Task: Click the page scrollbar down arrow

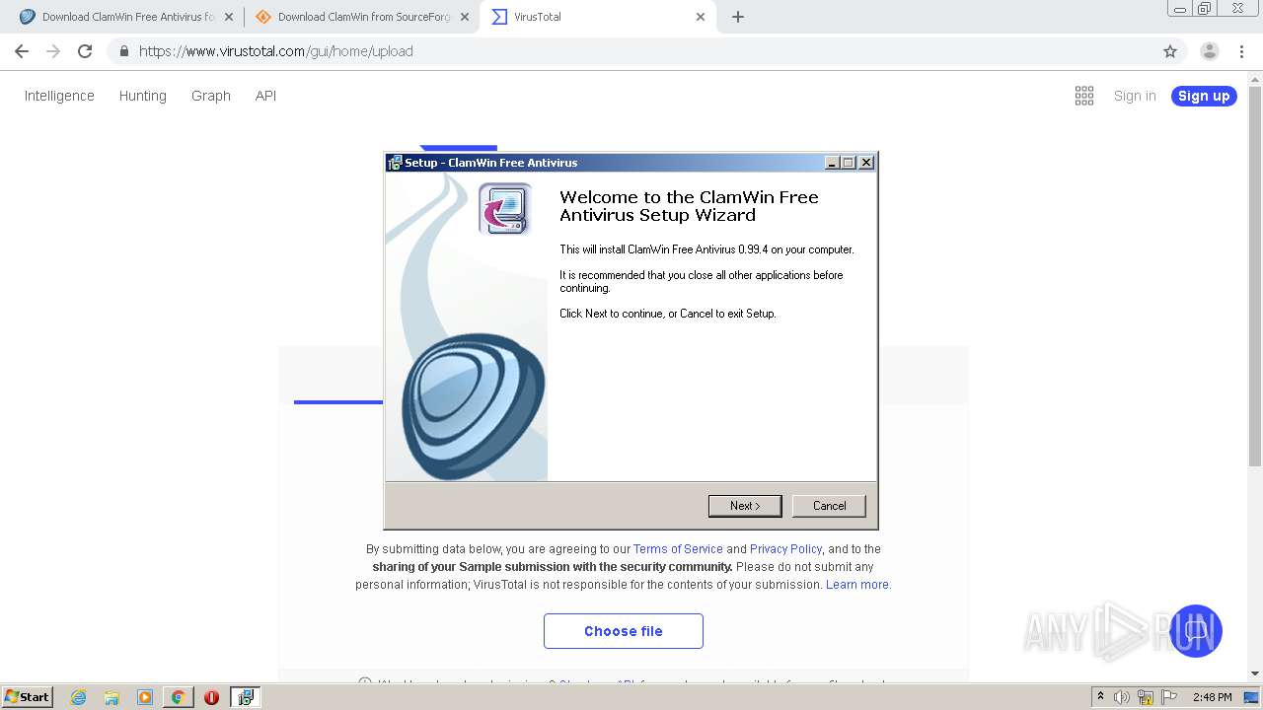Action: click(1255, 674)
